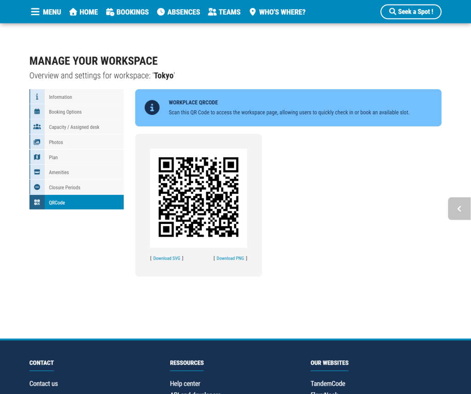Click the Plan map icon

37,157
